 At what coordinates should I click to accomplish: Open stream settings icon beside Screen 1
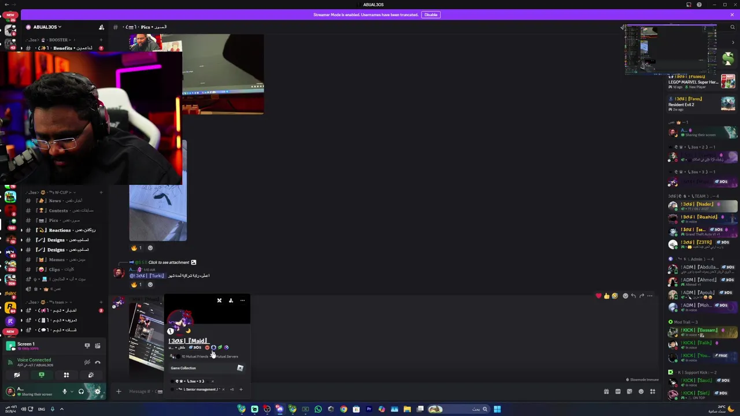[x=98, y=346]
